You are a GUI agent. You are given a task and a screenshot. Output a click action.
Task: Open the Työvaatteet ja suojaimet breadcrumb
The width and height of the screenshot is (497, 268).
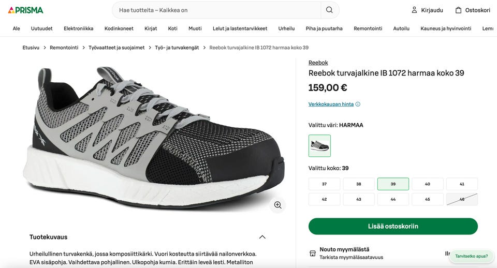click(x=116, y=48)
